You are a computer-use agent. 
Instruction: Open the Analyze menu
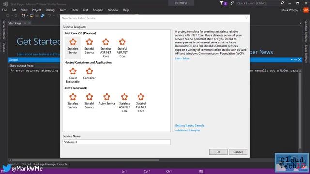[98, 10]
